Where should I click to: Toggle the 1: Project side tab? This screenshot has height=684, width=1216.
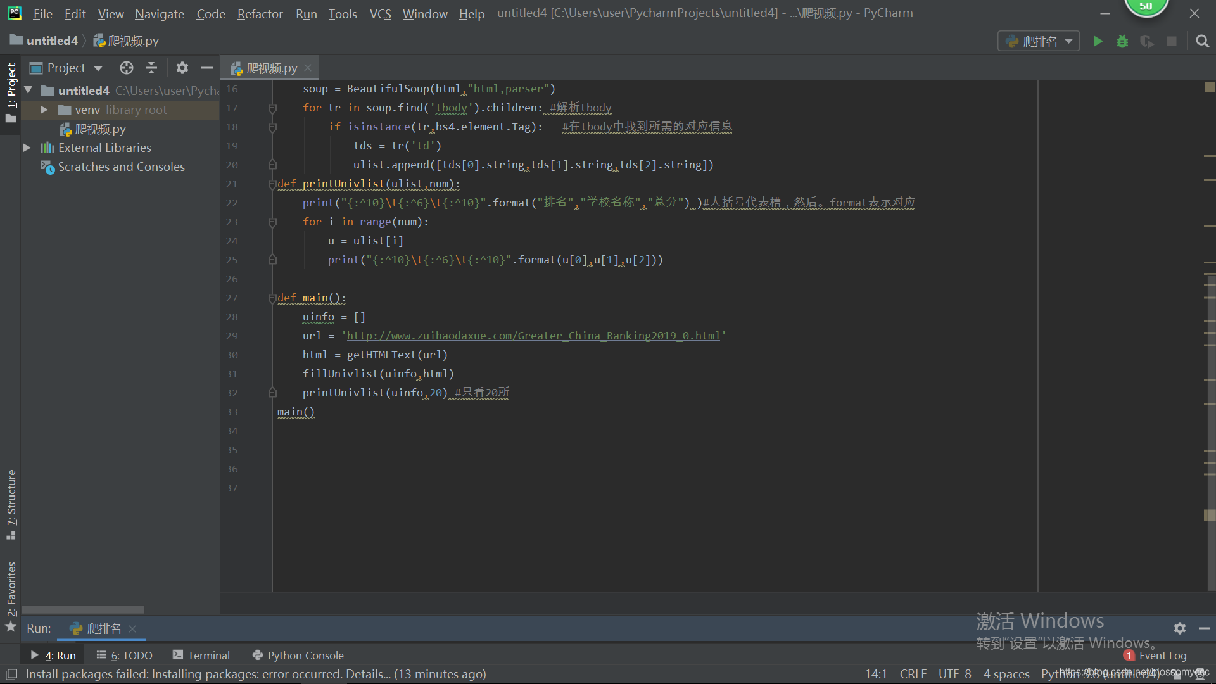coord(11,92)
